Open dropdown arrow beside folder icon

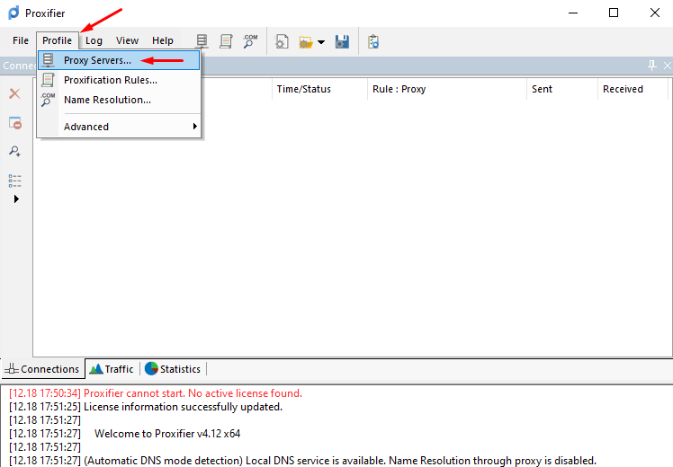(321, 42)
